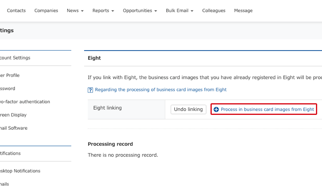
Task: Open the Contacts menu item
Action: [16, 11]
